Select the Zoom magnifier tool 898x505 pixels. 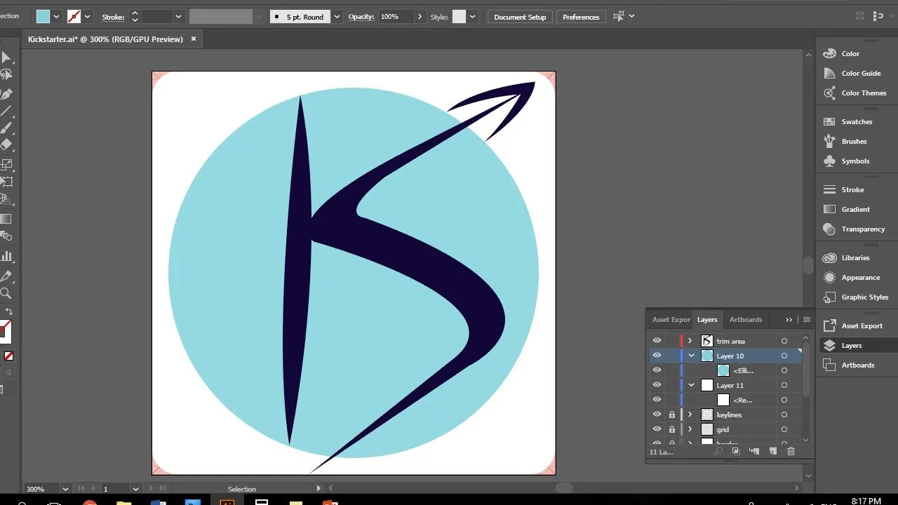[x=6, y=293]
